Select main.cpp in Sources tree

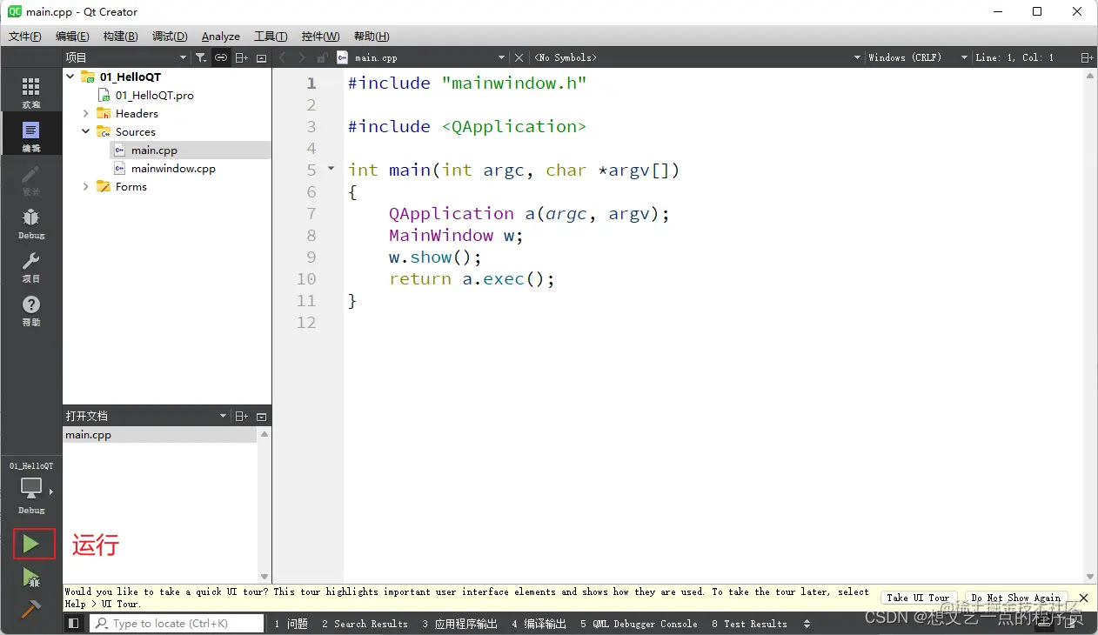tap(154, 150)
